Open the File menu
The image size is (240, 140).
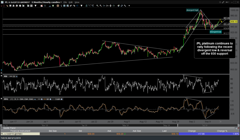pyautogui.click(x=65, y=2)
